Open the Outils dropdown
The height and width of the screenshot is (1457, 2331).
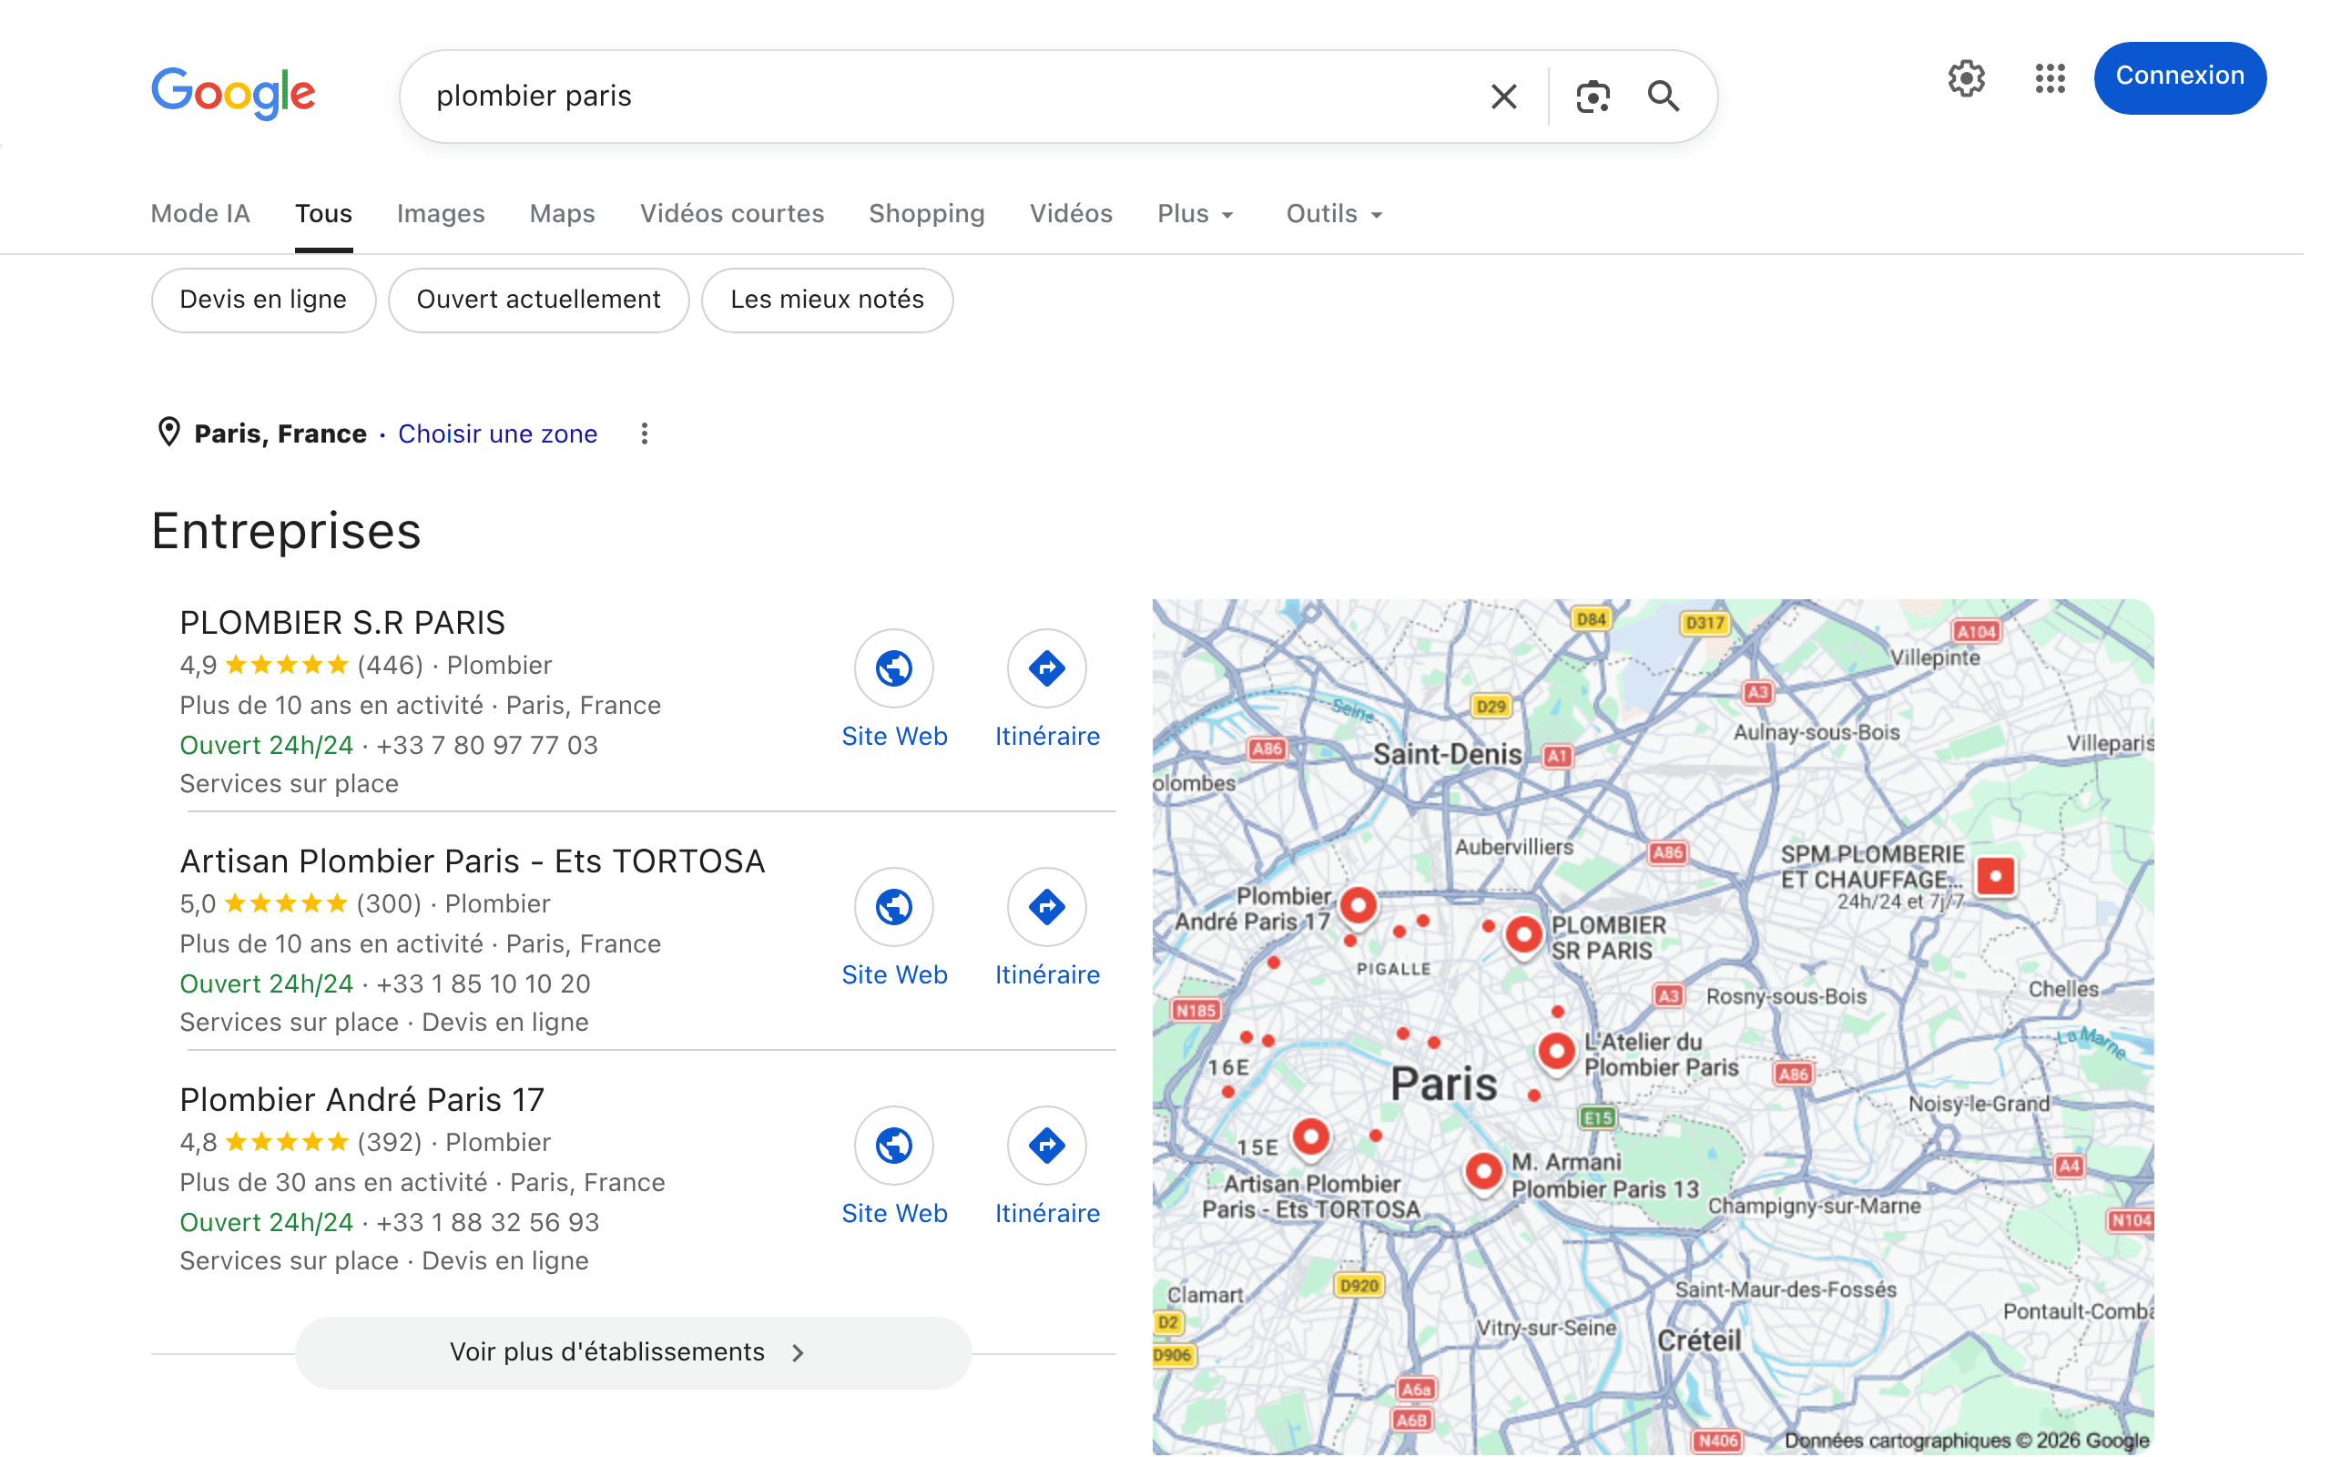pos(1332,214)
